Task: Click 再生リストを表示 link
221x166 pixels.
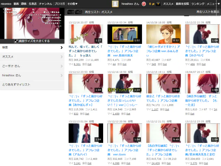Action: coord(208,12)
